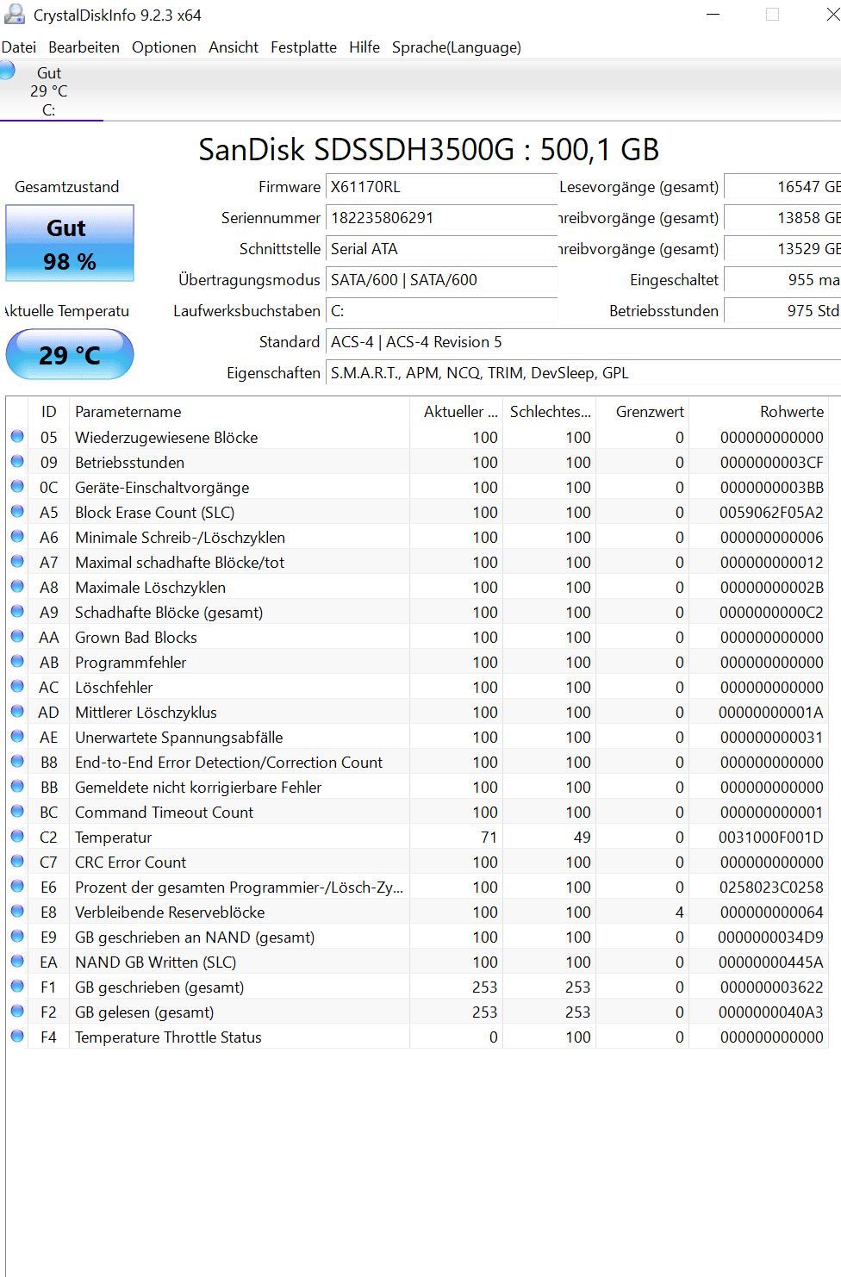Click status orb of Block Erase Count row
Viewport: 841px width, 1277px height.
(17, 511)
